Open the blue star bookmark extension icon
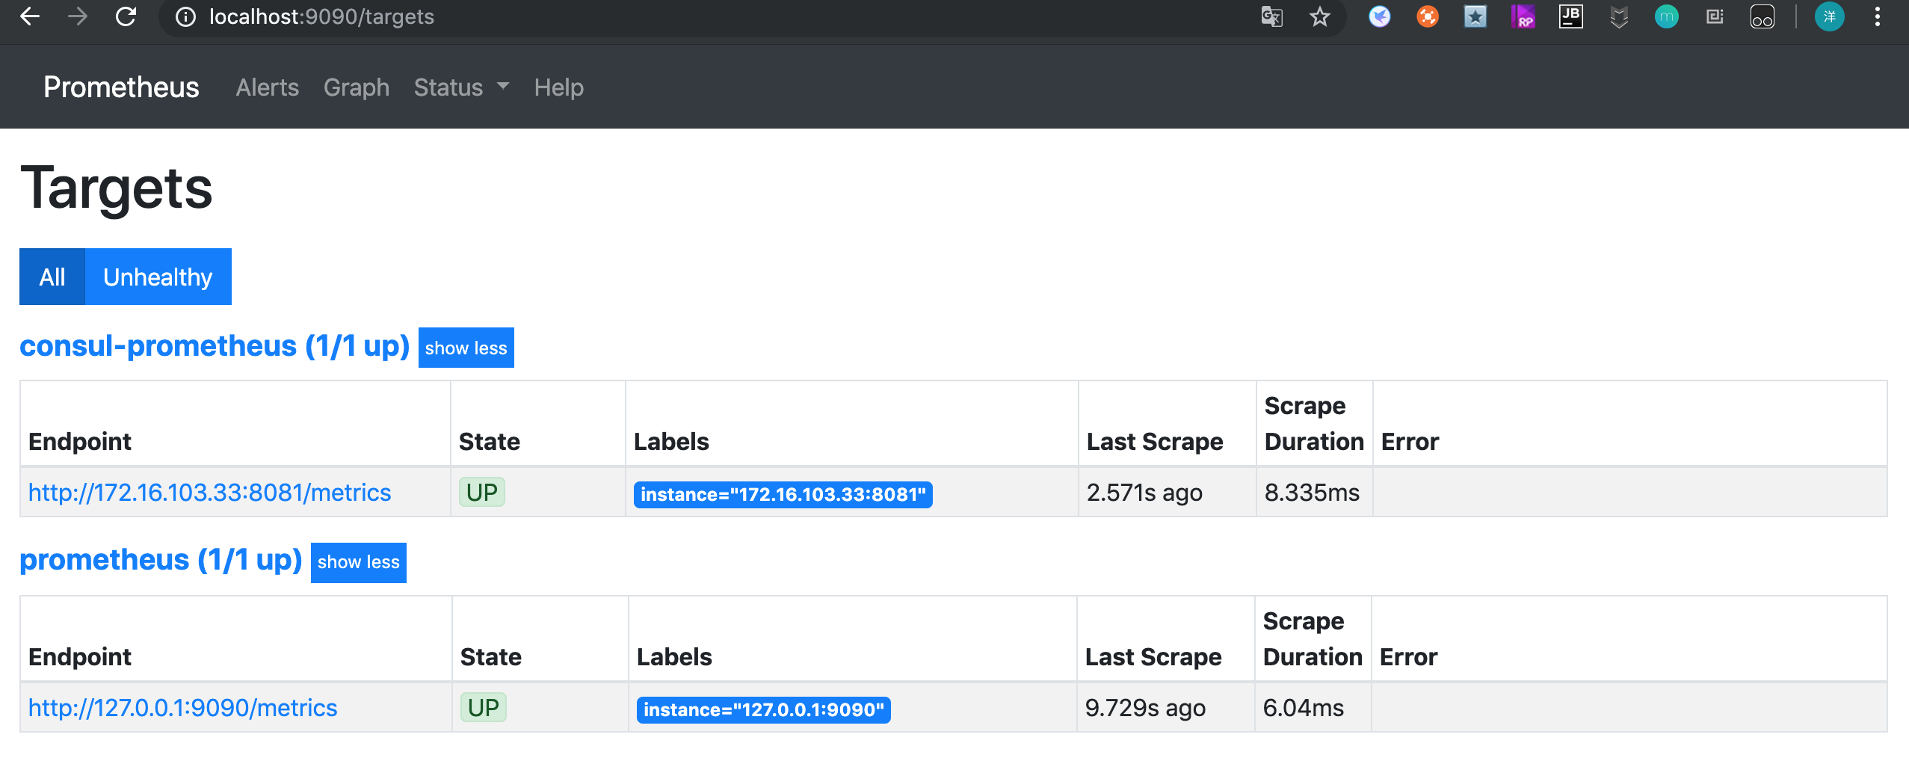 1475,16
